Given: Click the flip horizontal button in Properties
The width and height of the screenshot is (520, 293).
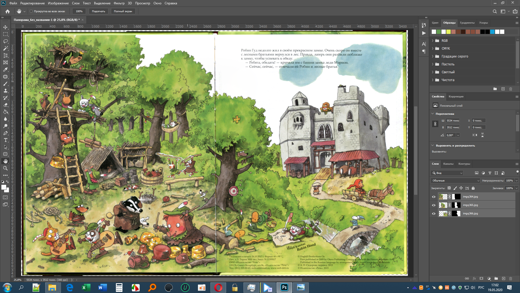Looking at the screenshot, I should click(475, 135).
